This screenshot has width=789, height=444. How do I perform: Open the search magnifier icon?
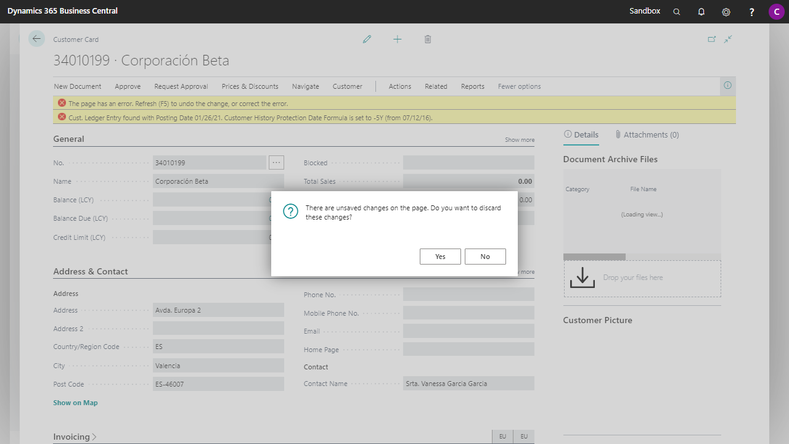coord(677,12)
